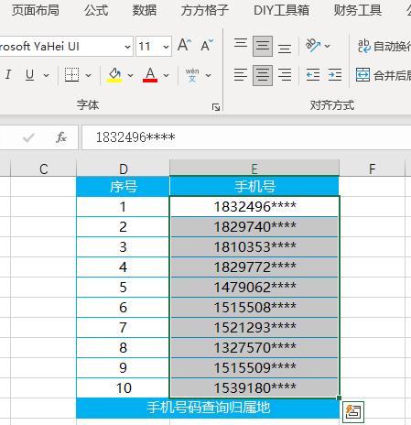Open the 财务工具 tab
Screen dimensions: 411x425
(358, 10)
